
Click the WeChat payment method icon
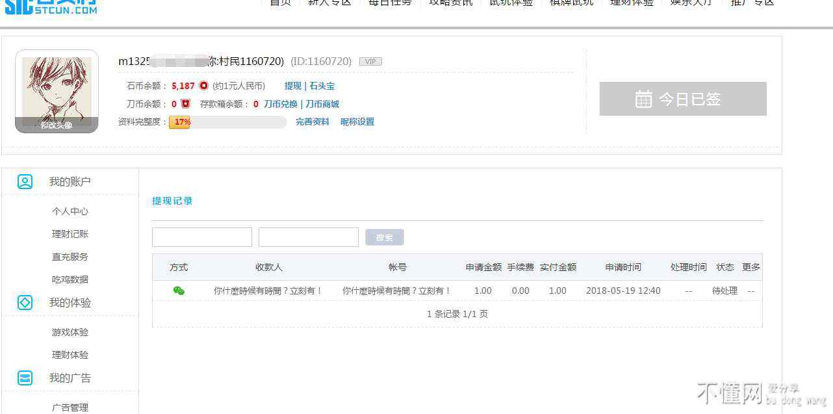click(179, 291)
